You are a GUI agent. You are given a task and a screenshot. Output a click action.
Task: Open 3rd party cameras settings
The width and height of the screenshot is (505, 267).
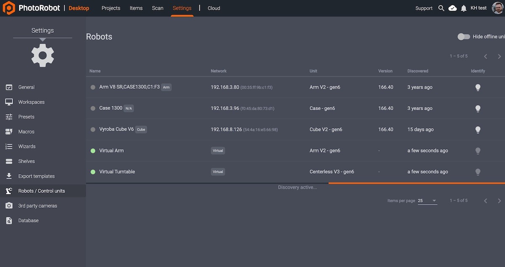click(37, 206)
